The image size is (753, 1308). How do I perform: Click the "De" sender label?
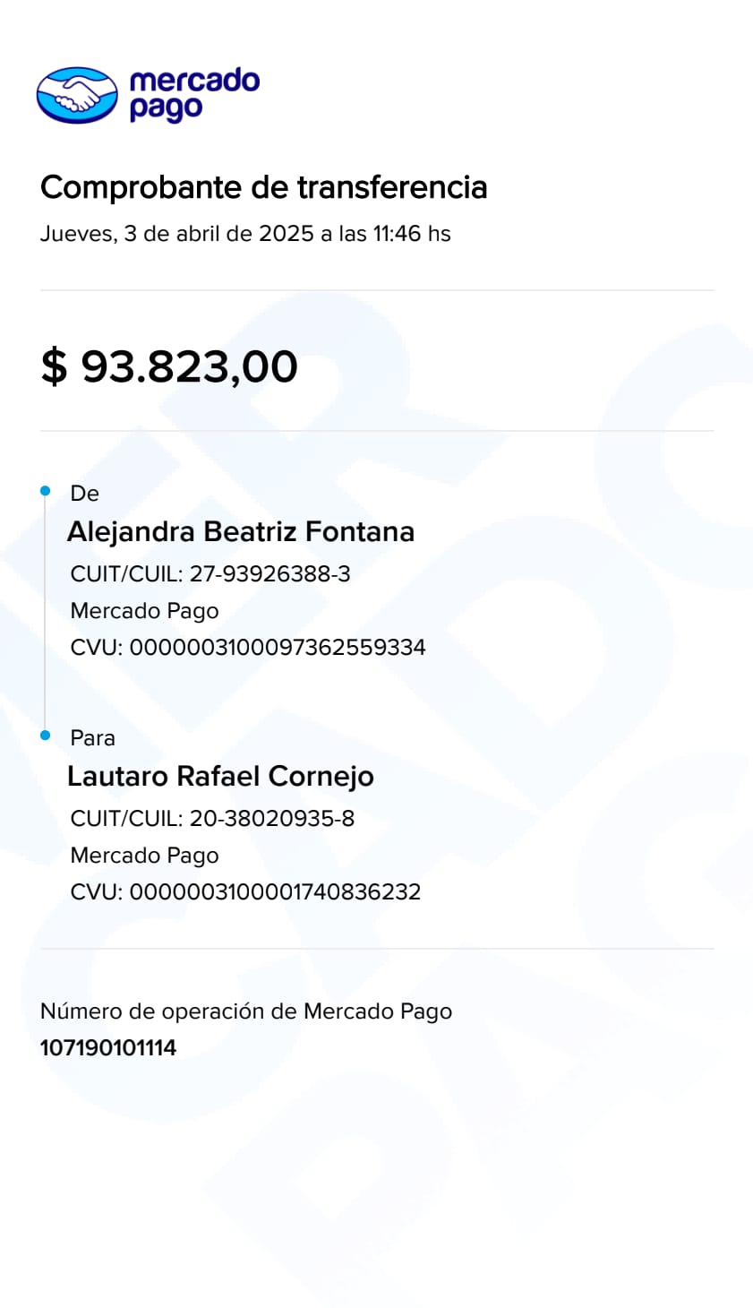[x=84, y=494]
